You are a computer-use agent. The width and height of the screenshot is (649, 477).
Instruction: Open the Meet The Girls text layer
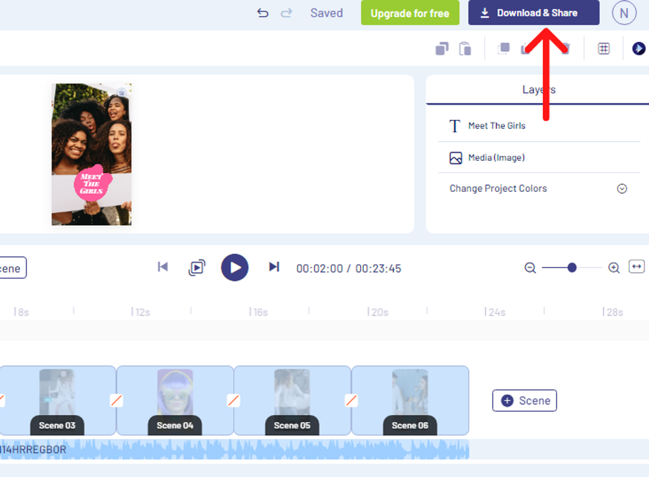point(497,126)
